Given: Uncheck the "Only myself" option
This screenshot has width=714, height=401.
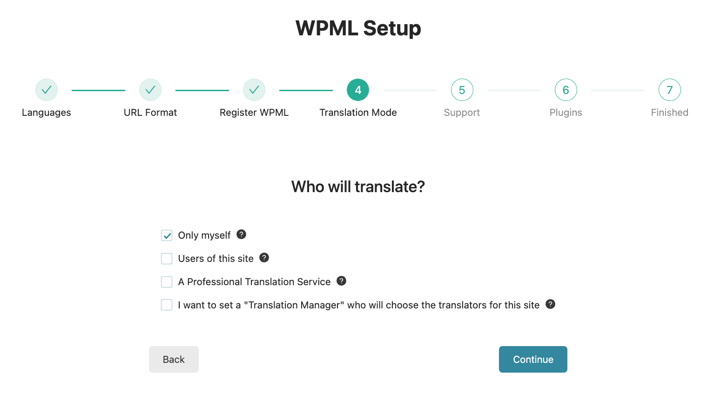Looking at the screenshot, I should (166, 235).
